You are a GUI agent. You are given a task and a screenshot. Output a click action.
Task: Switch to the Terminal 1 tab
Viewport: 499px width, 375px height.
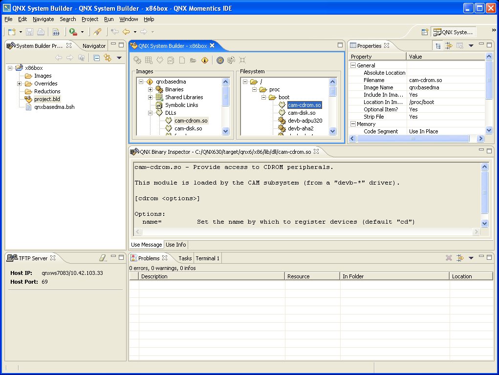click(x=207, y=258)
